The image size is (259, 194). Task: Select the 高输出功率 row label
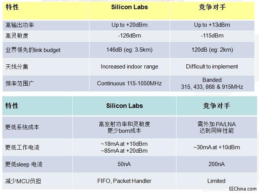click(x=19, y=25)
